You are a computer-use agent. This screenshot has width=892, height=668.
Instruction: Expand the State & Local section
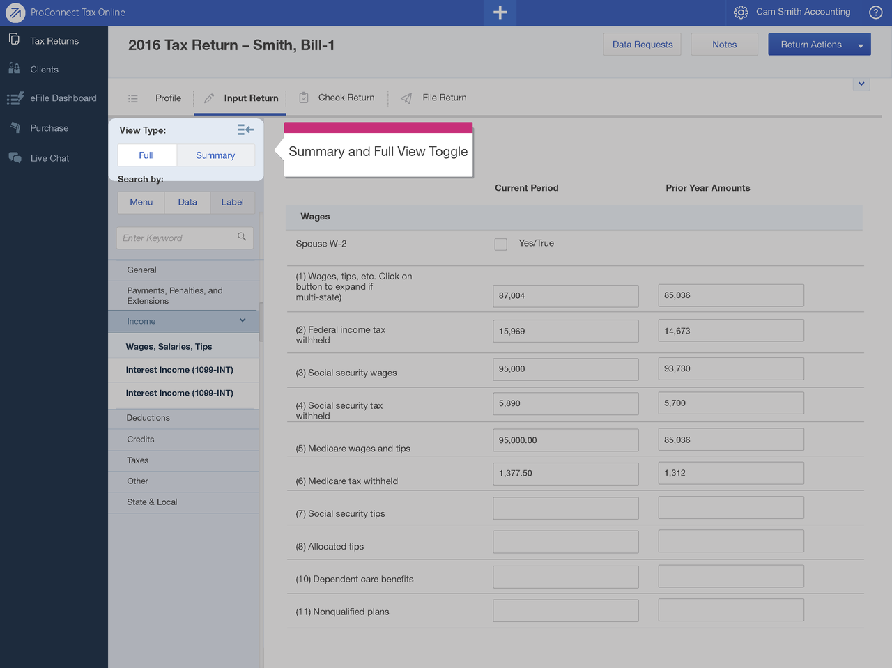click(x=184, y=502)
